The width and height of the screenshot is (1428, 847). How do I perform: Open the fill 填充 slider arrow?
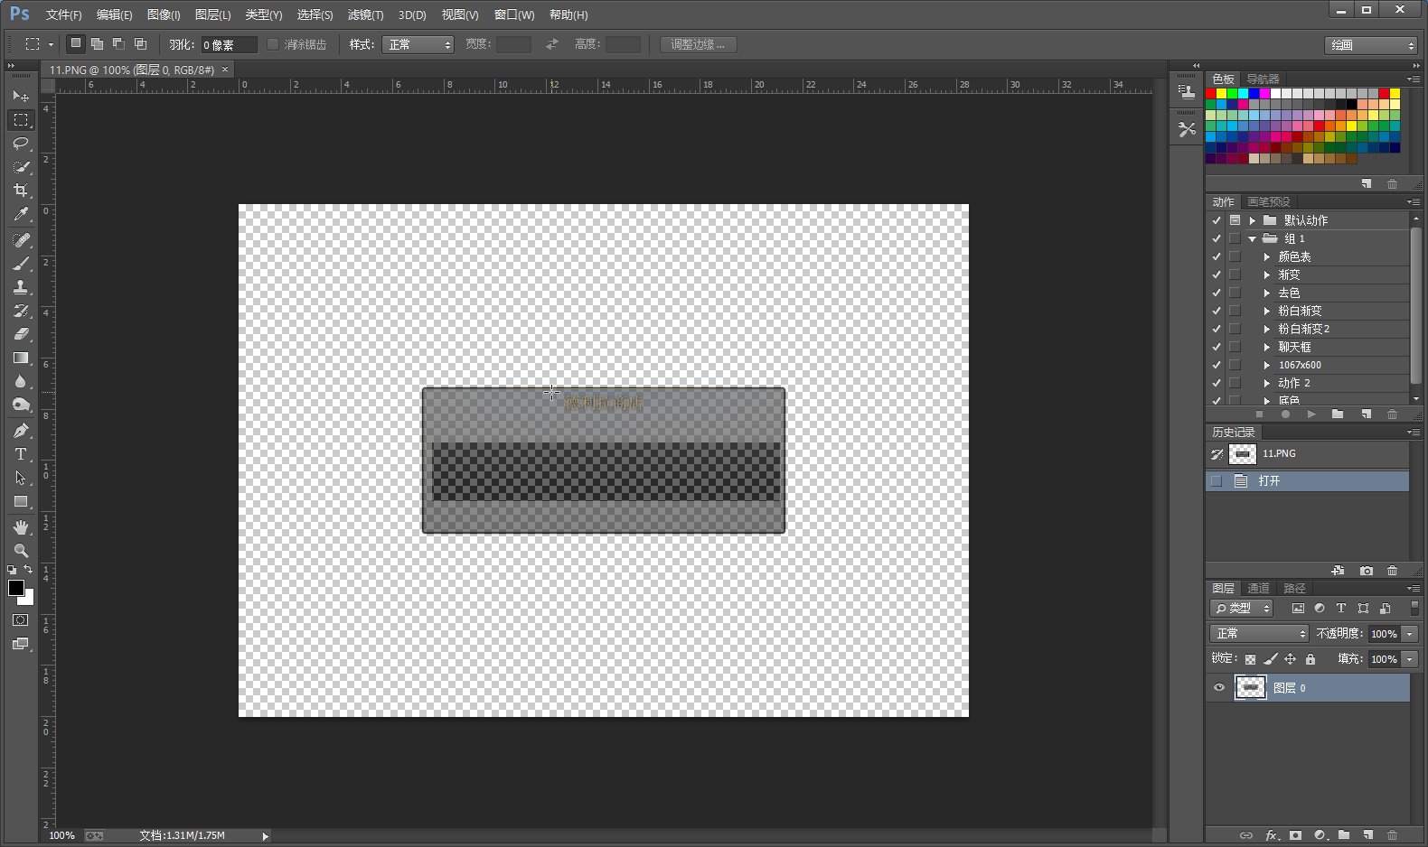(x=1409, y=659)
